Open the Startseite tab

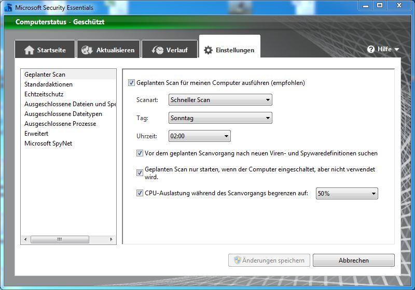click(x=45, y=49)
